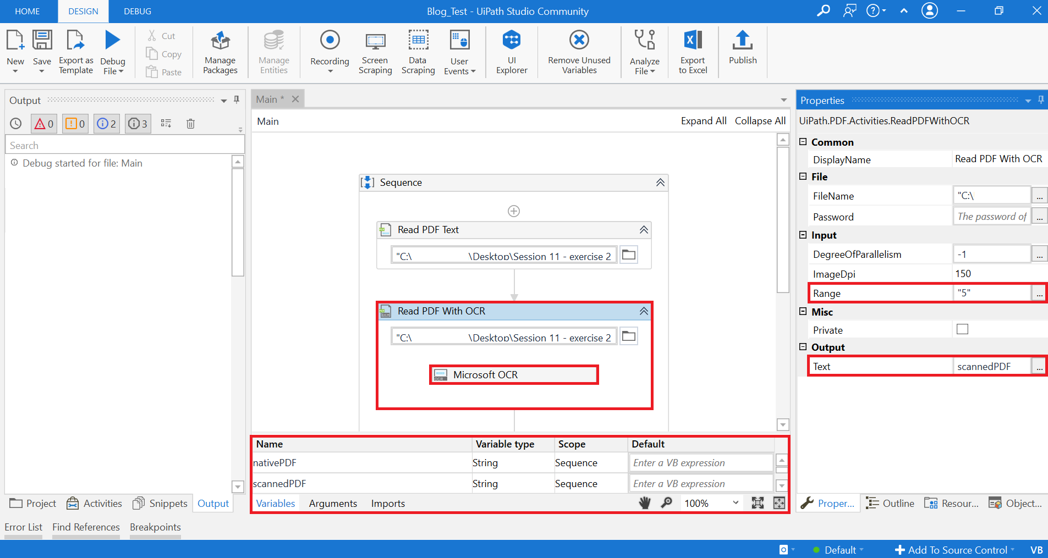Collapse Read PDF With OCR activity
This screenshot has width=1048, height=558.
[644, 311]
